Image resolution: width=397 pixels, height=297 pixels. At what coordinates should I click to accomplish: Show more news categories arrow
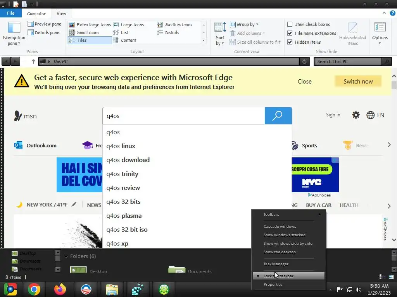pyautogui.click(x=389, y=206)
